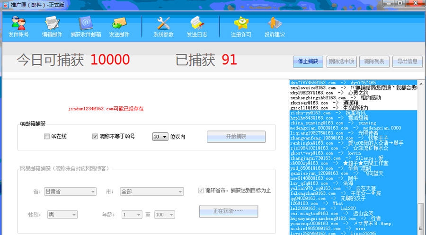The height and width of the screenshot is (235, 426).
Task: Select list row zhangyanfeng_1988@163.com
Action: 353,138
